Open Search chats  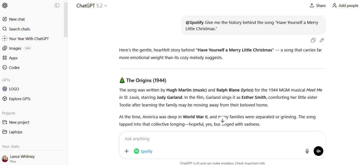pos(19,29)
